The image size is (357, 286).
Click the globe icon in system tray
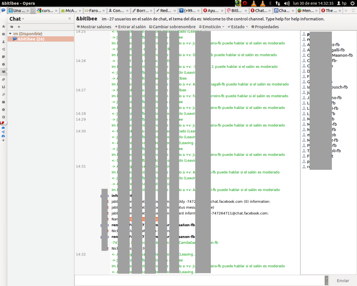[x=238, y=3]
